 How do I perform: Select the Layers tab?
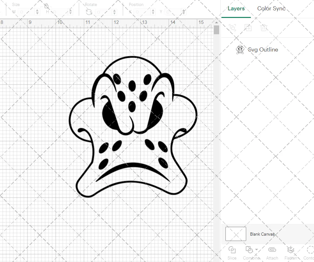(236, 8)
